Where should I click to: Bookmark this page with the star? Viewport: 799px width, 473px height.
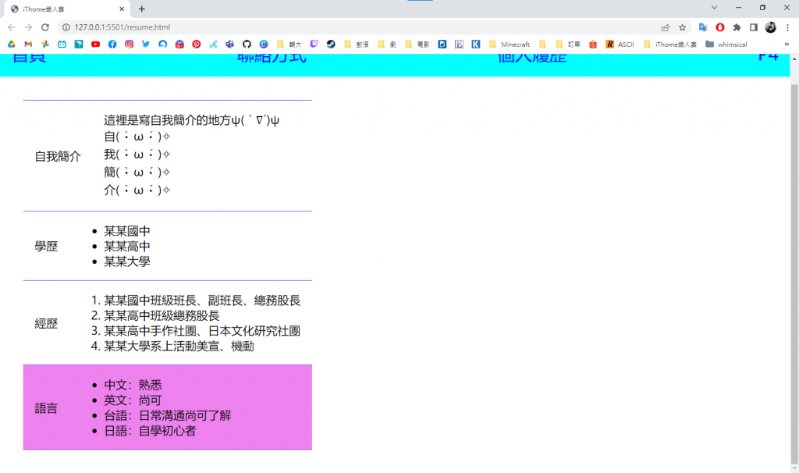click(682, 27)
